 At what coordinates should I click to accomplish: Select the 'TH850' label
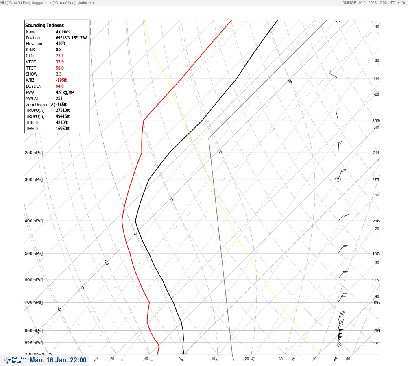click(32, 122)
